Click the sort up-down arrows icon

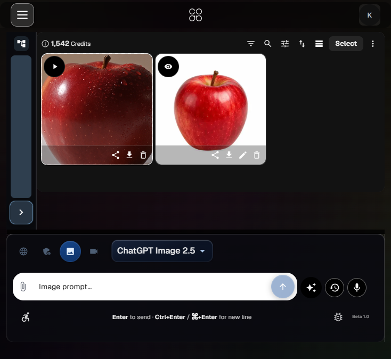302,44
